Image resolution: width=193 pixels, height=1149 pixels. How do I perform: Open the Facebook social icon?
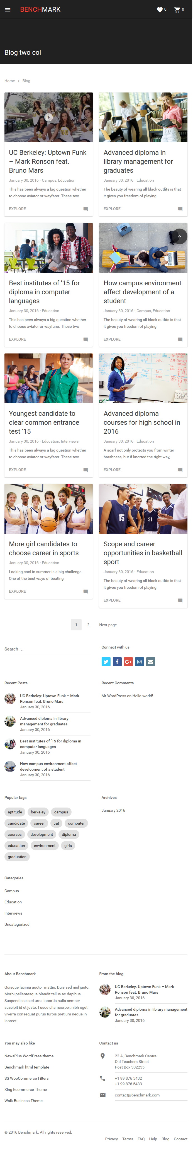117,661
